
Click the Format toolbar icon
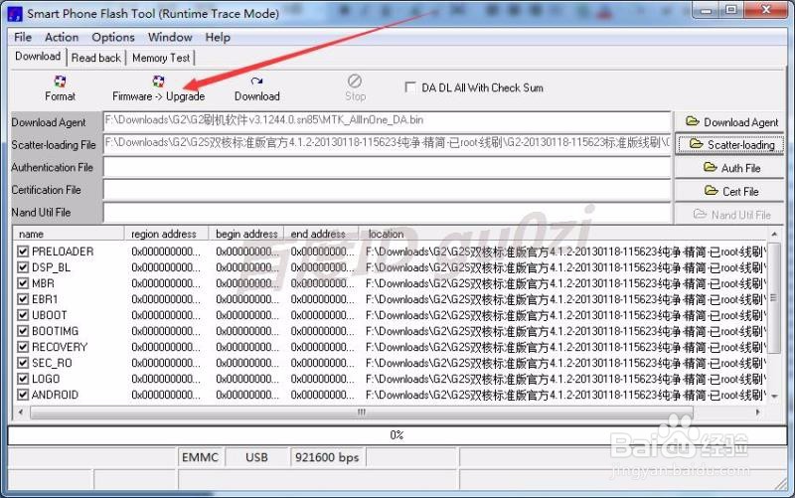pyautogui.click(x=60, y=82)
